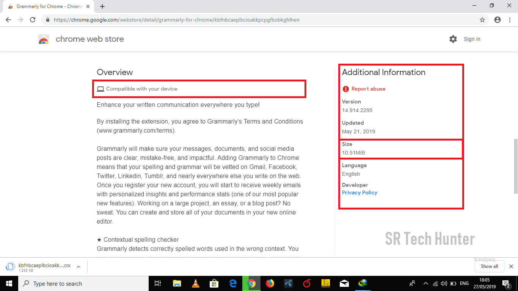
Task: Open Chrome's three-dot menu
Action: 510,20
